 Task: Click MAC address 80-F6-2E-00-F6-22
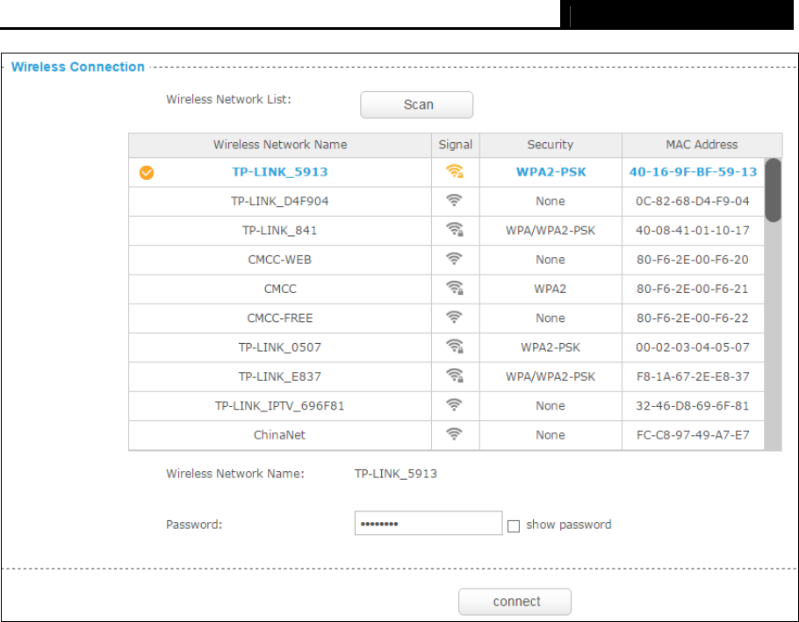click(693, 318)
